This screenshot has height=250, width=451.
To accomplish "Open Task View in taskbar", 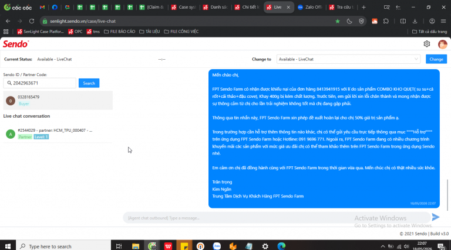I will click(119, 246).
